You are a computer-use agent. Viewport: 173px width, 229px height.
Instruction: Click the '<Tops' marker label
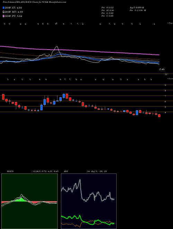point(170,23)
